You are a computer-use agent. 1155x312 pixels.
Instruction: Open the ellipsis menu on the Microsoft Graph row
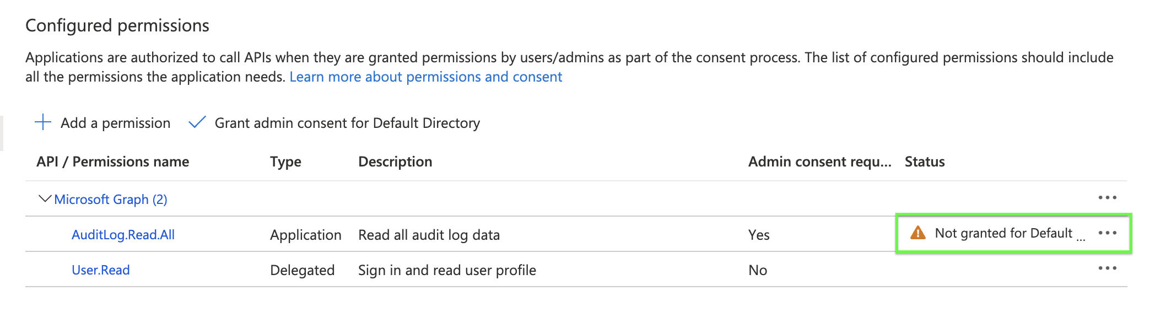coord(1107,198)
